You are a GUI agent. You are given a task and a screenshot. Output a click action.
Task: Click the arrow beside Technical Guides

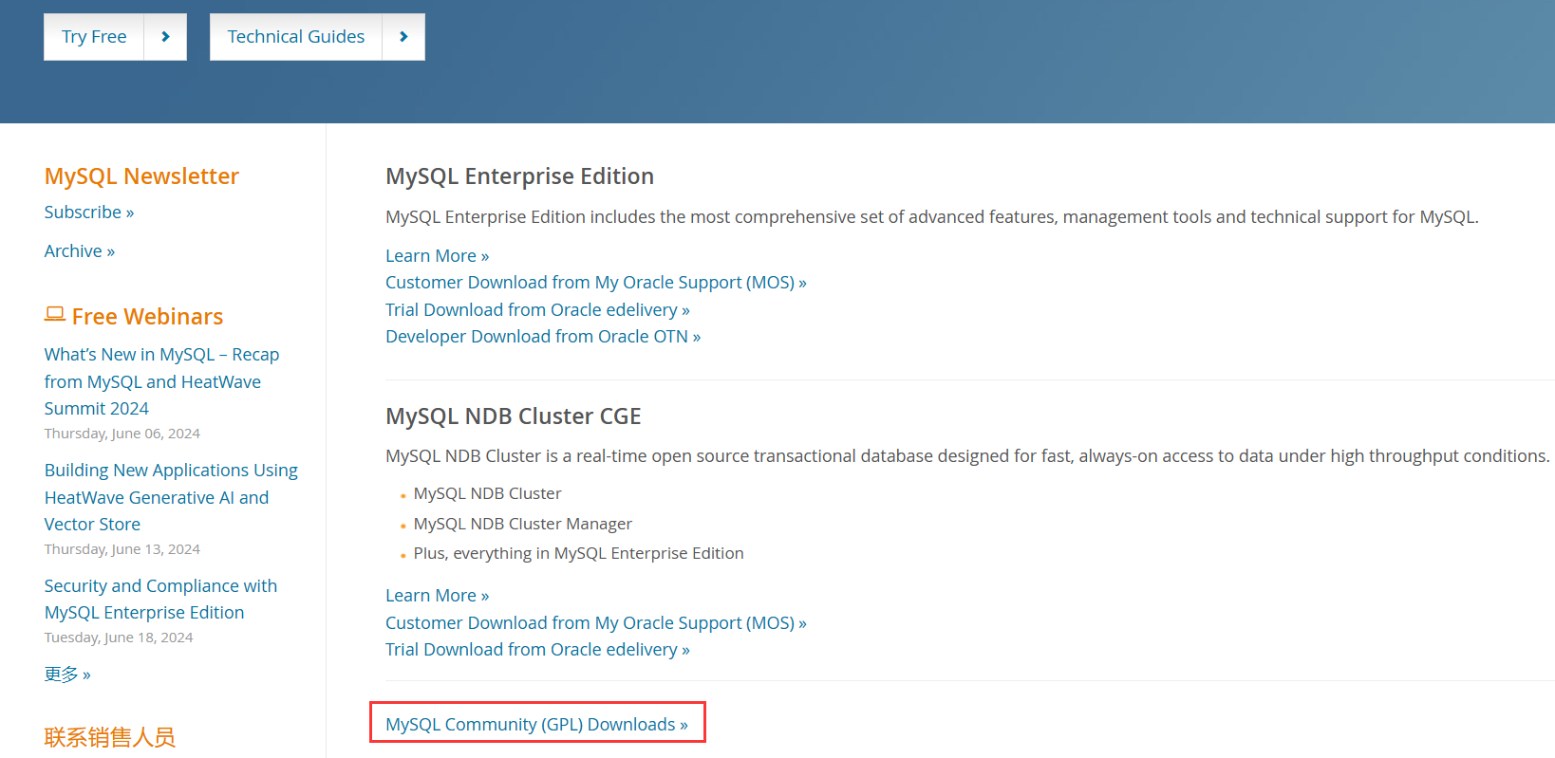click(403, 37)
